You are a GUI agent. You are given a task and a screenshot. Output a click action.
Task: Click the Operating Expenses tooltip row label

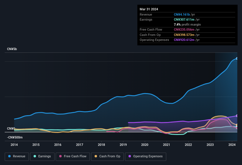tap(154, 40)
